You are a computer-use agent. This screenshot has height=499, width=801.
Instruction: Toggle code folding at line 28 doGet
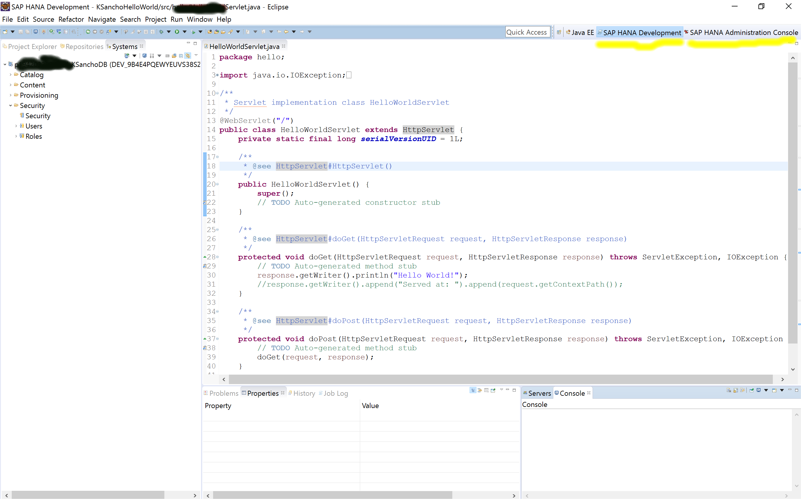click(217, 257)
